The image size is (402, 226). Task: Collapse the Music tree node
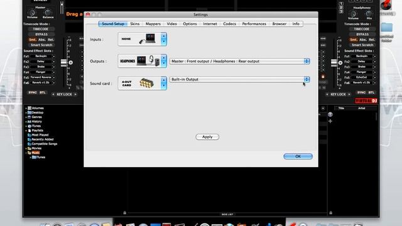coord(26,153)
